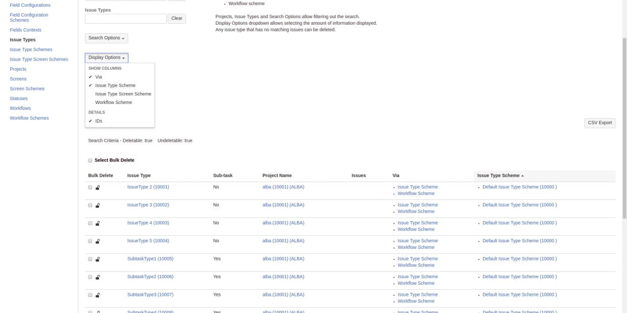Open the SubtaskType3 (10007) link
This screenshot has height=313, width=627.
click(x=150, y=295)
